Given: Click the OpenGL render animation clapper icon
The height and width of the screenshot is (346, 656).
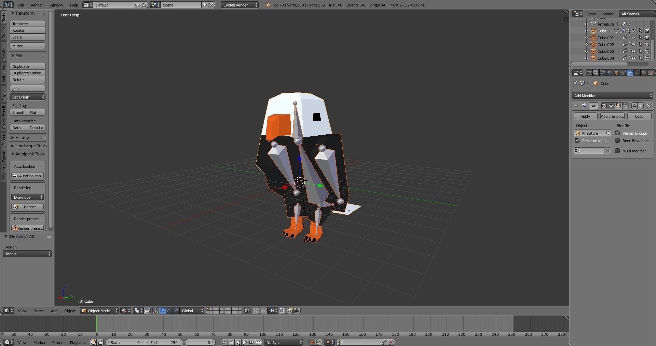Looking at the screenshot, I should [x=297, y=311].
